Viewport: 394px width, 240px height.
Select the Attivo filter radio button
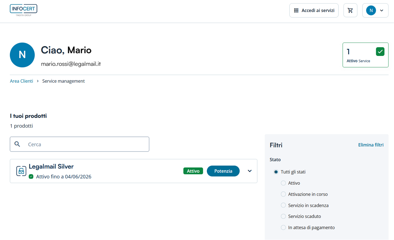point(283,183)
